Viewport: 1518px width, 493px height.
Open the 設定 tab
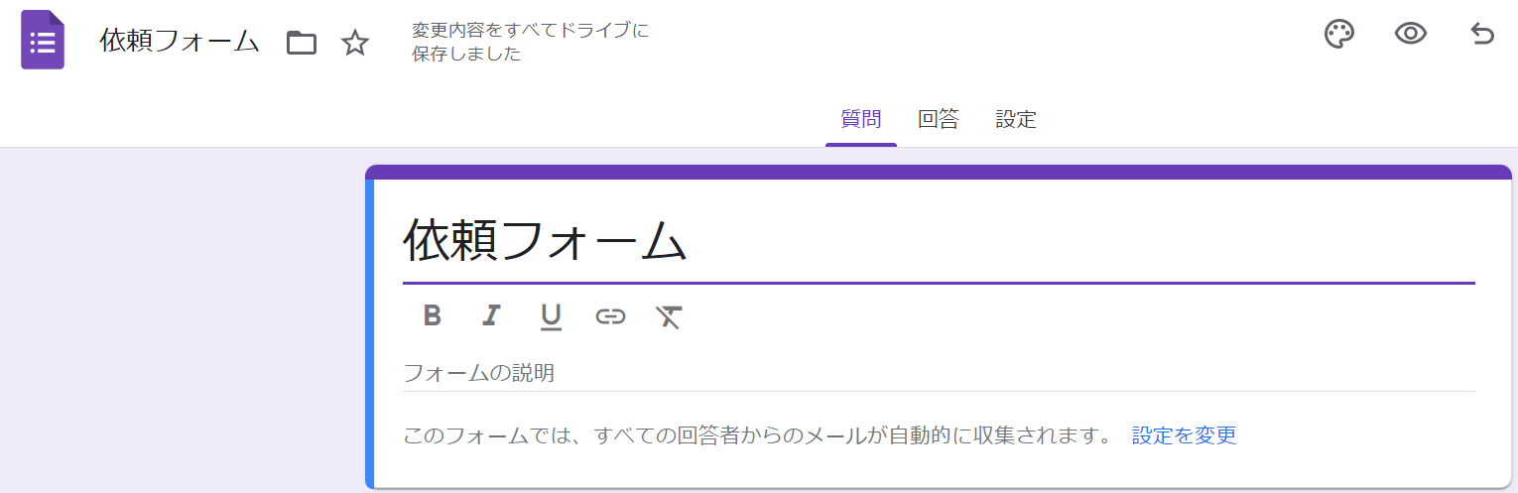click(x=1016, y=120)
